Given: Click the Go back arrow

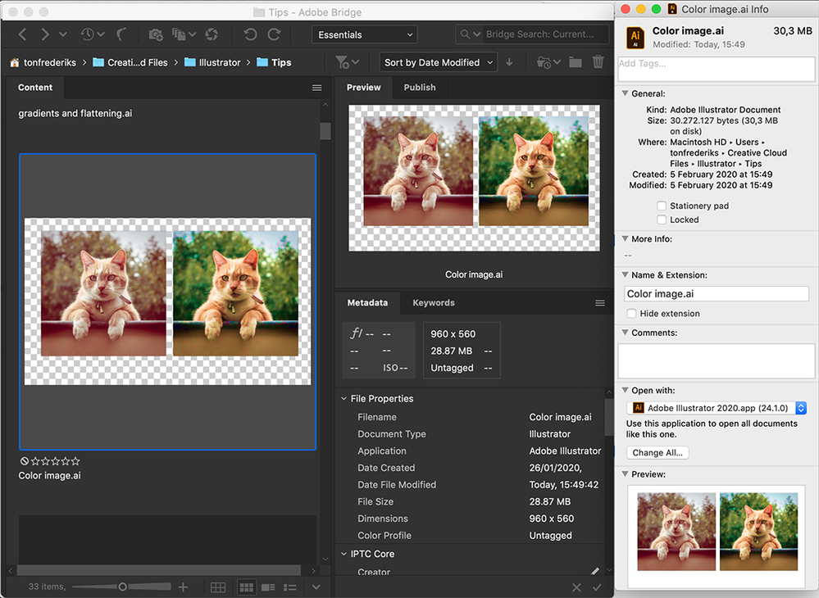Looking at the screenshot, I should point(22,34).
